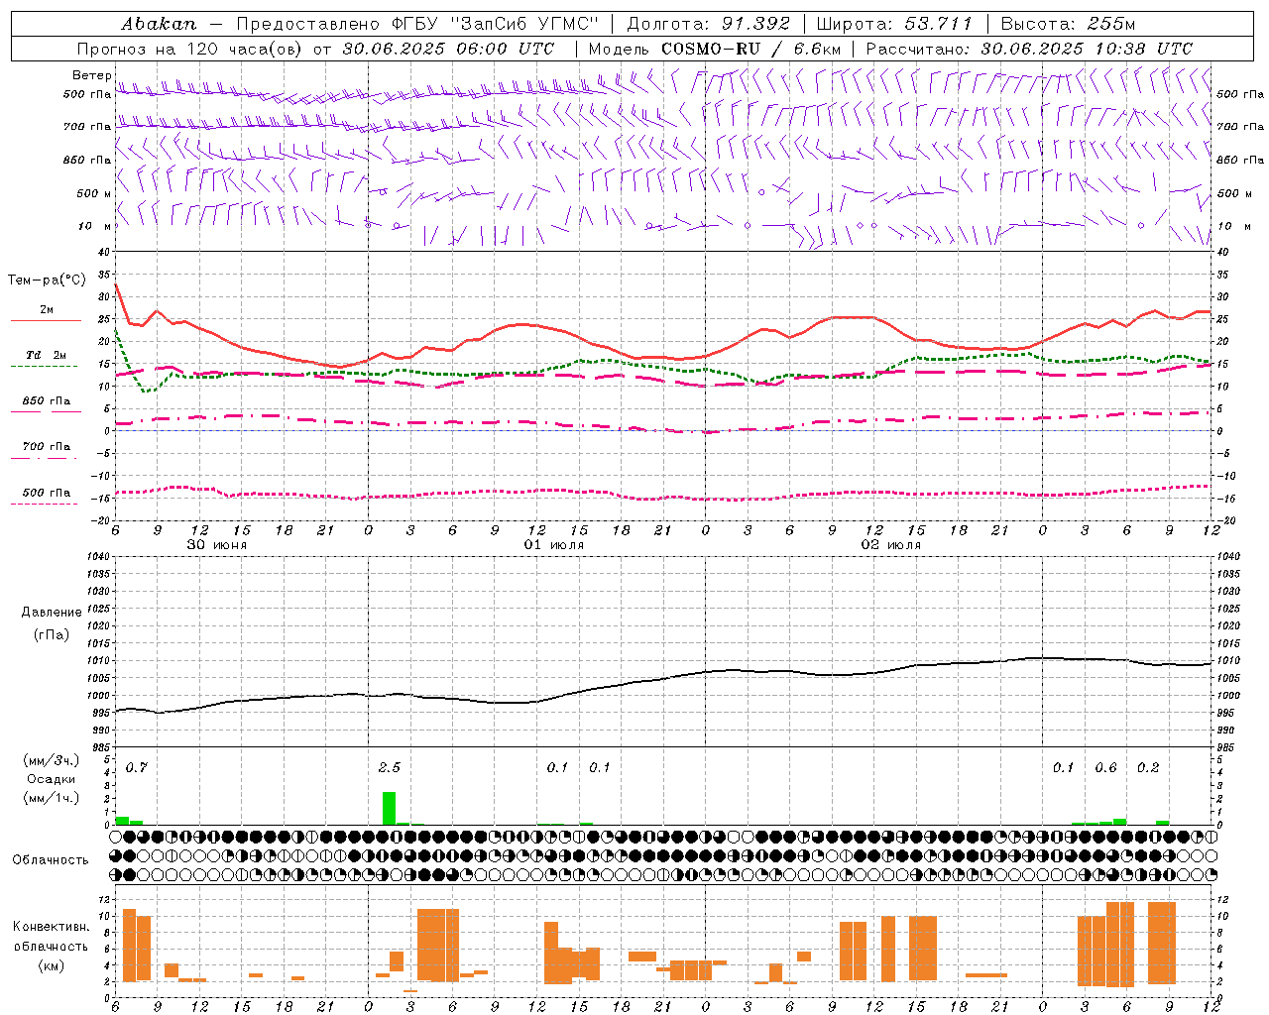
Task: Click the elevation text "Высота: 255м"
Action: [x=1068, y=23]
